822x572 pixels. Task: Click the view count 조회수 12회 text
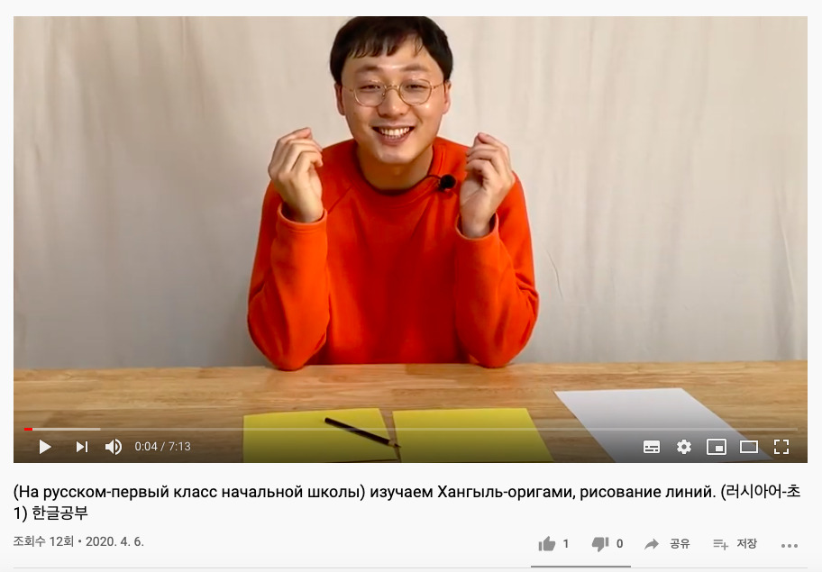tap(43, 541)
